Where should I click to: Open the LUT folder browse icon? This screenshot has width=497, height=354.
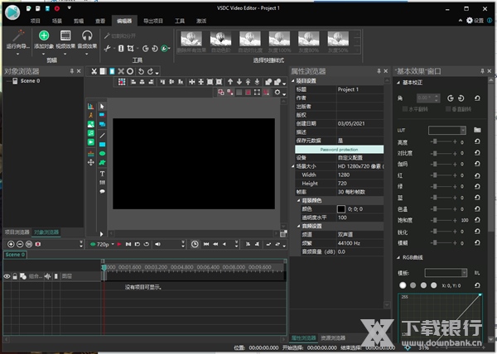(x=477, y=131)
